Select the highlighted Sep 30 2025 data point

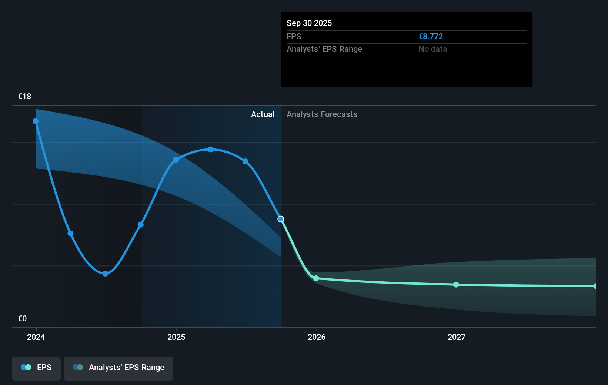click(x=280, y=219)
